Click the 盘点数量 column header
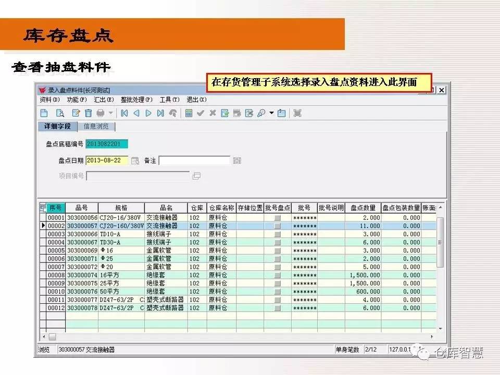The width and height of the screenshot is (500, 375). tap(362, 208)
